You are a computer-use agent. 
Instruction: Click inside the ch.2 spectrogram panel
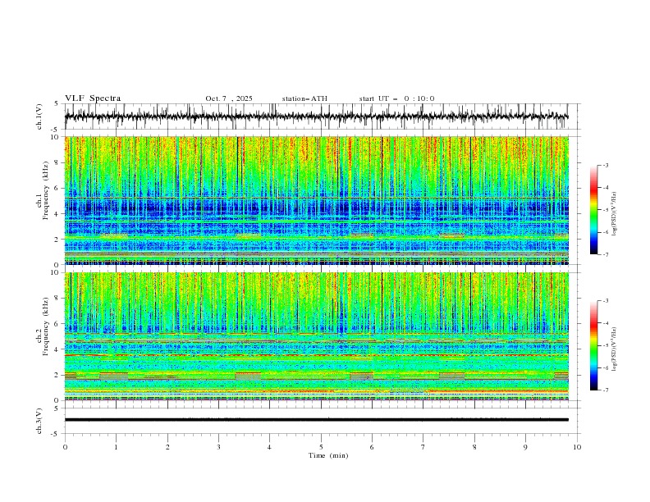click(x=316, y=336)
